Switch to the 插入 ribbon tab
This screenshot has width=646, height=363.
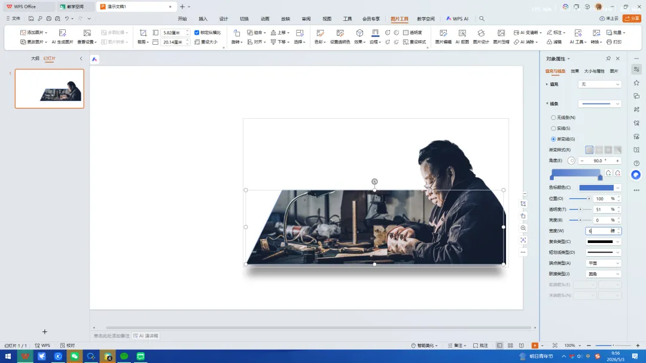click(203, 19)
